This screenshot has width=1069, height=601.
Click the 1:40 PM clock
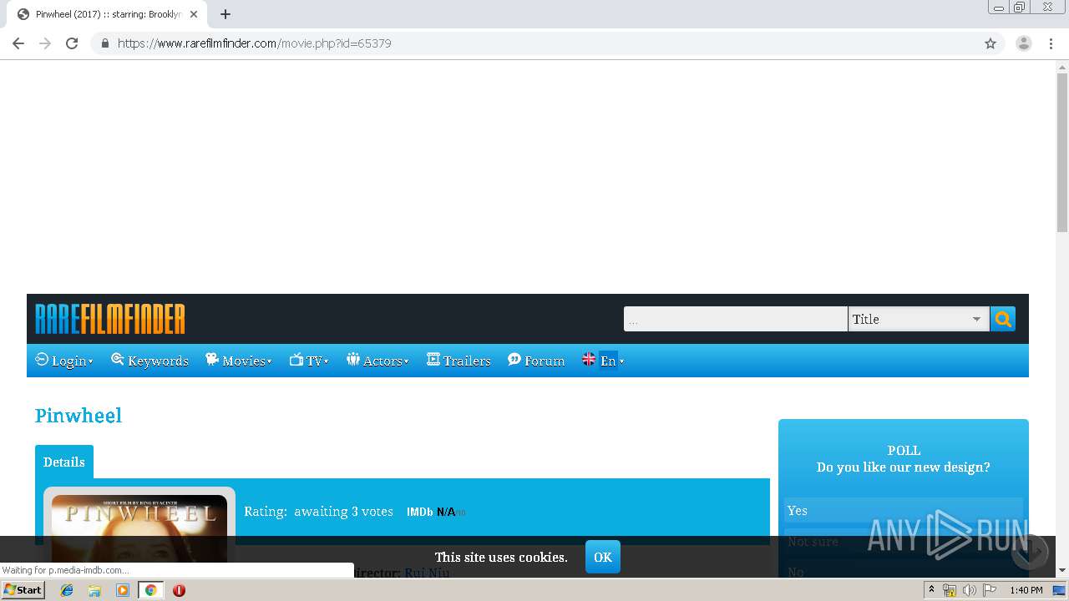click(1026, 590)
